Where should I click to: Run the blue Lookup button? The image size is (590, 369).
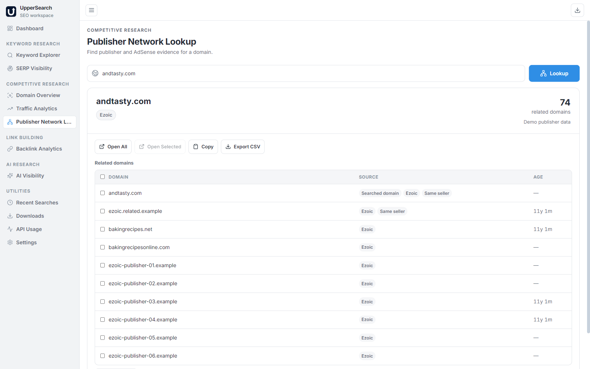pyautogui.click(x=554, y=73)
